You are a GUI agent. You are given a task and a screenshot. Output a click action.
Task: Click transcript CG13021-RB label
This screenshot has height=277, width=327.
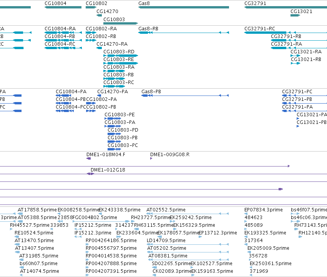click(306, 59)
